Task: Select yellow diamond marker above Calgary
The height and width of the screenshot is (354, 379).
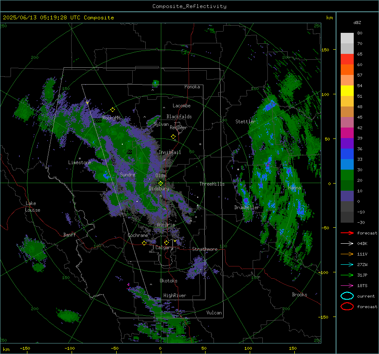Action: [166, 242]
